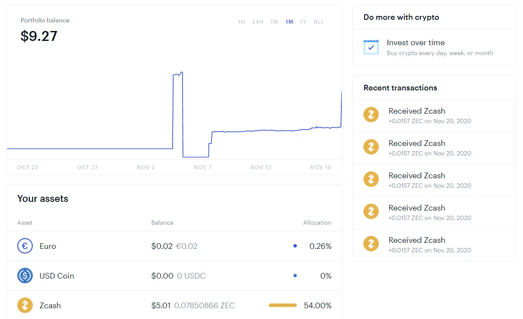Click the USD Coin allocation dot
523x319 pixels.
[x=295, y=276]
